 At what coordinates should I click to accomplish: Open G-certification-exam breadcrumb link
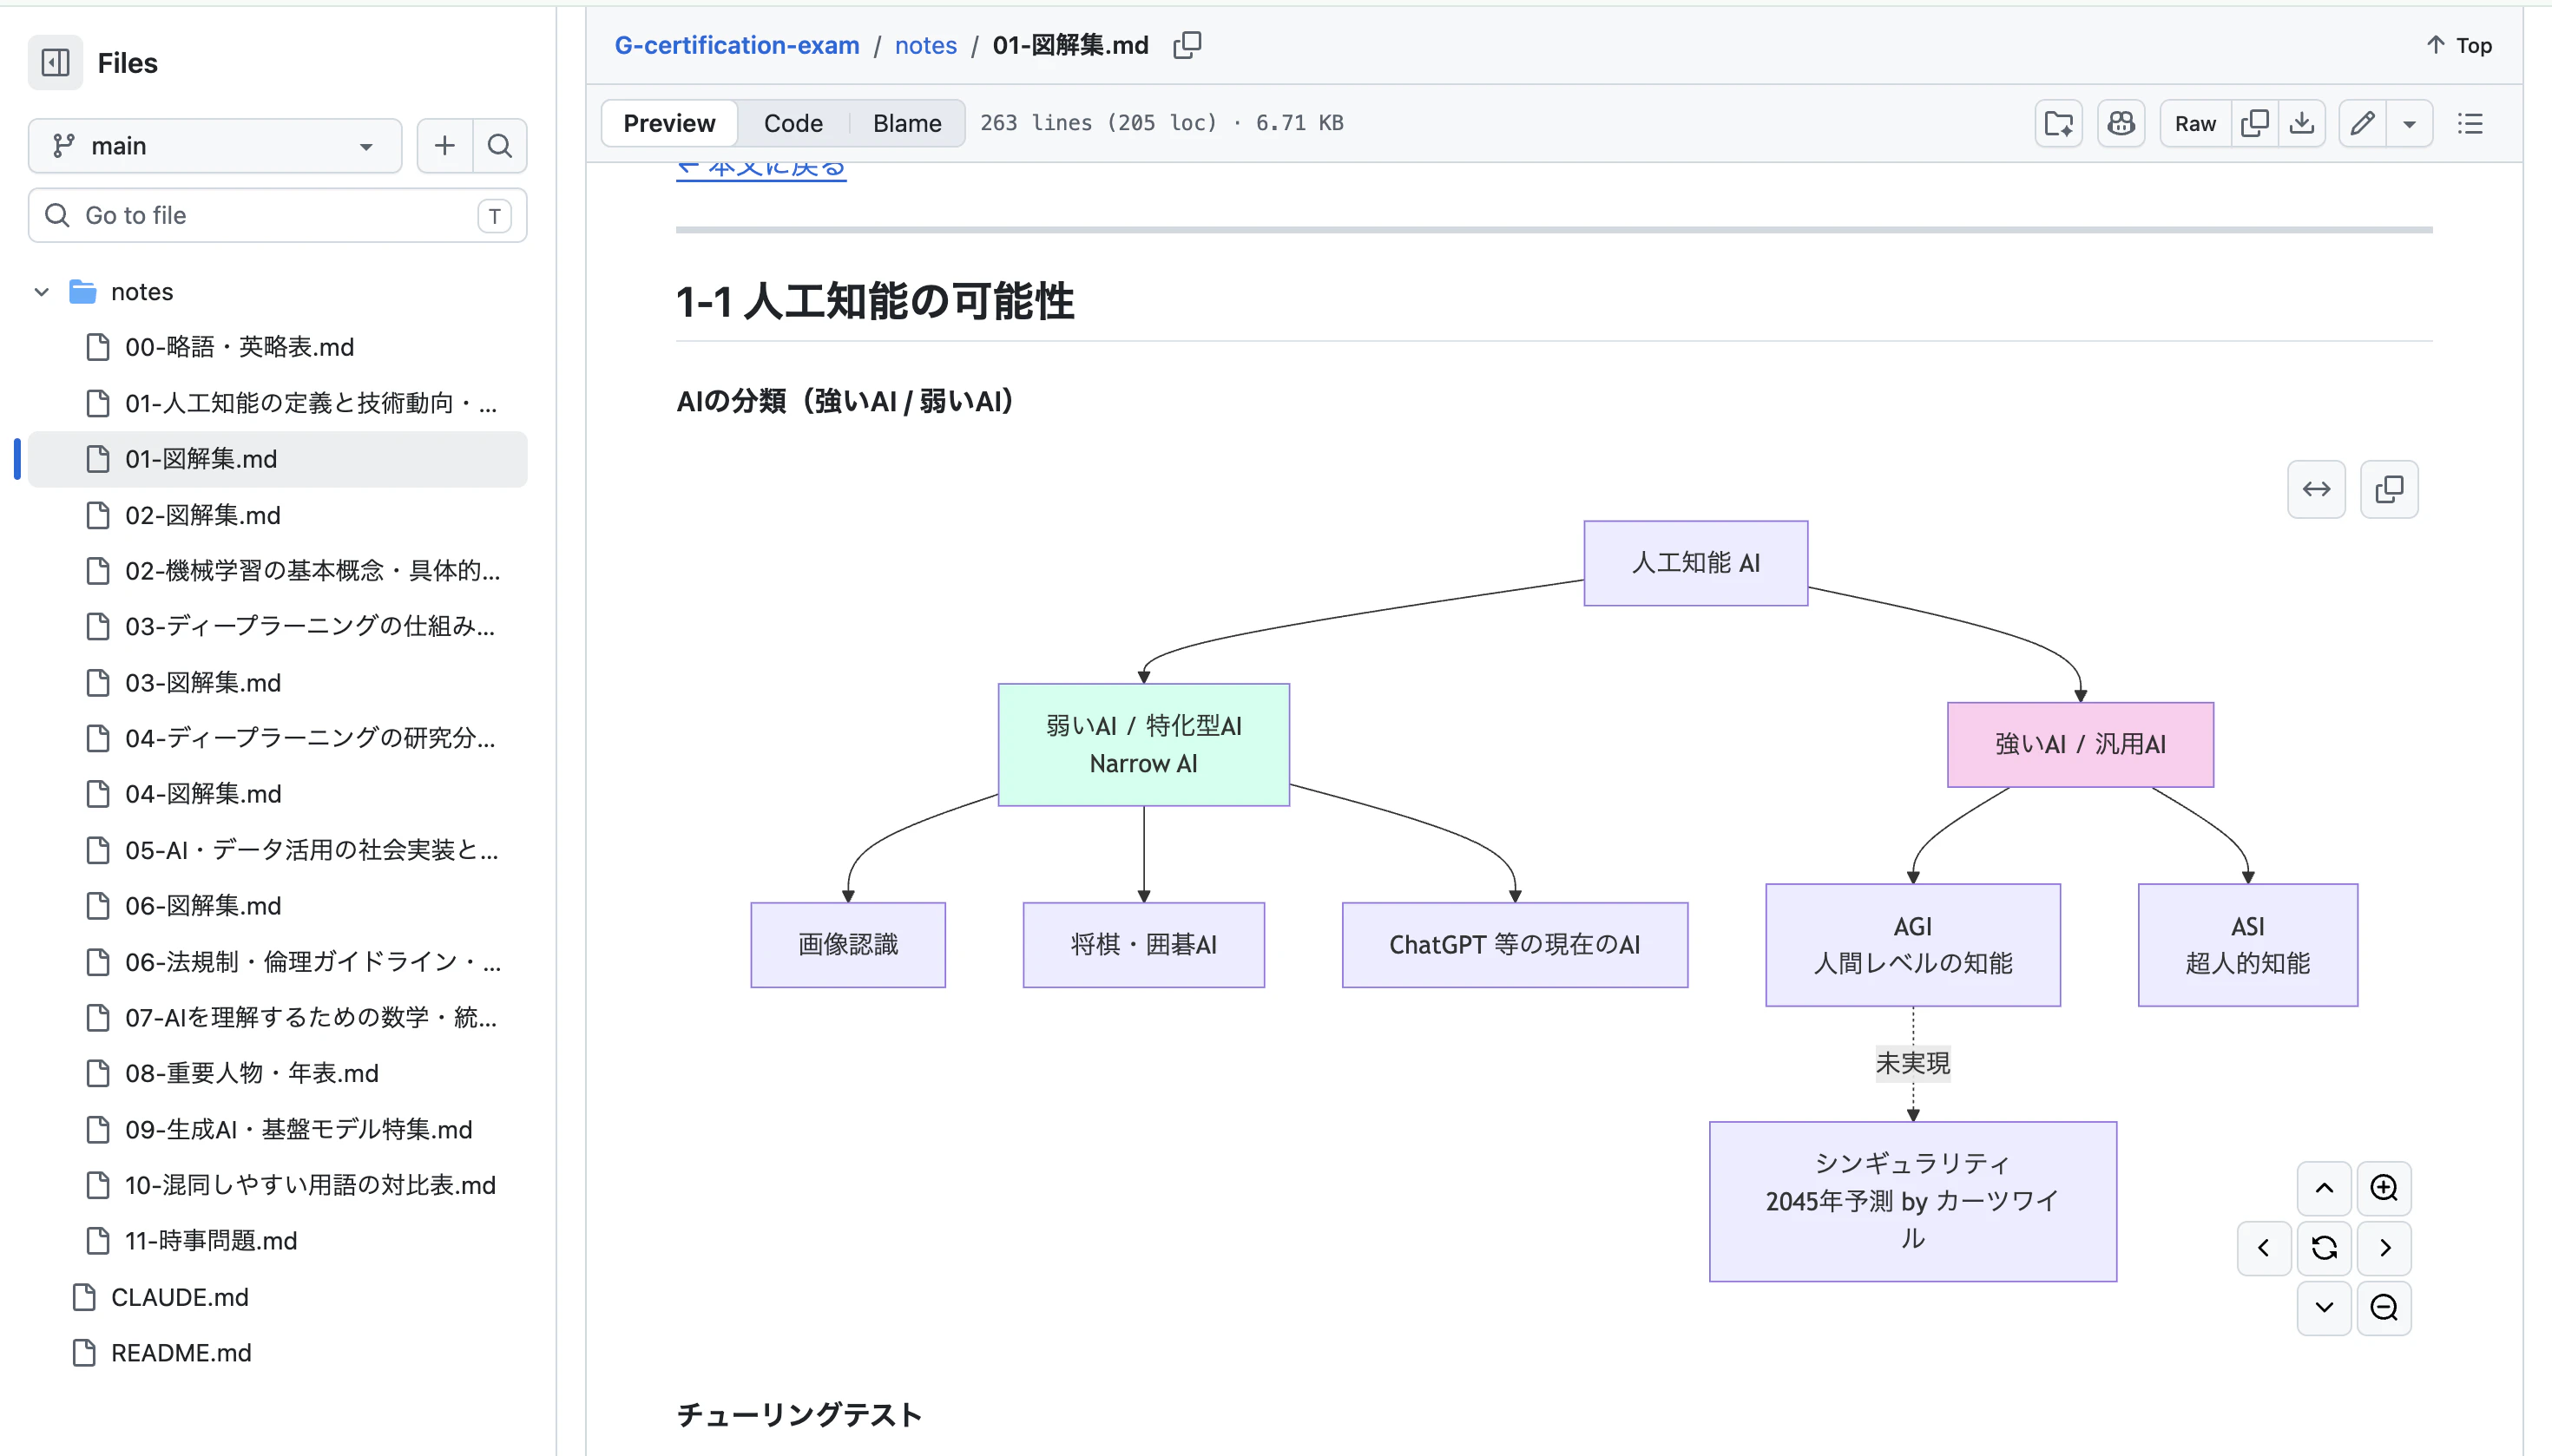coord(736,45)
